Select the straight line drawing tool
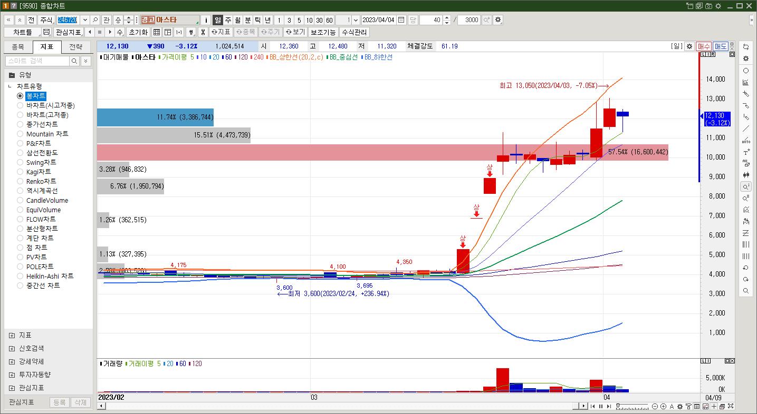757x414 pixels. coord(745,129)
